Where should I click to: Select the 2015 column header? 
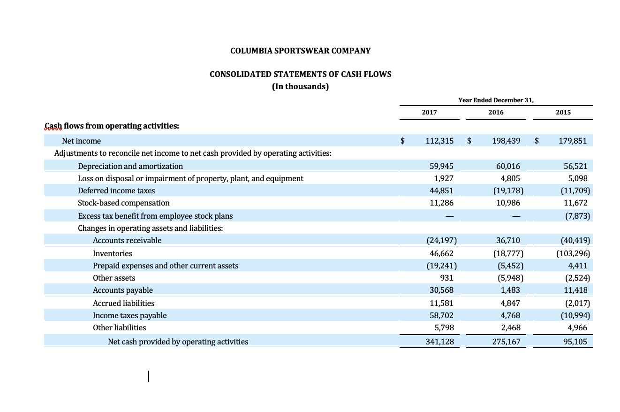click(563, 112)
